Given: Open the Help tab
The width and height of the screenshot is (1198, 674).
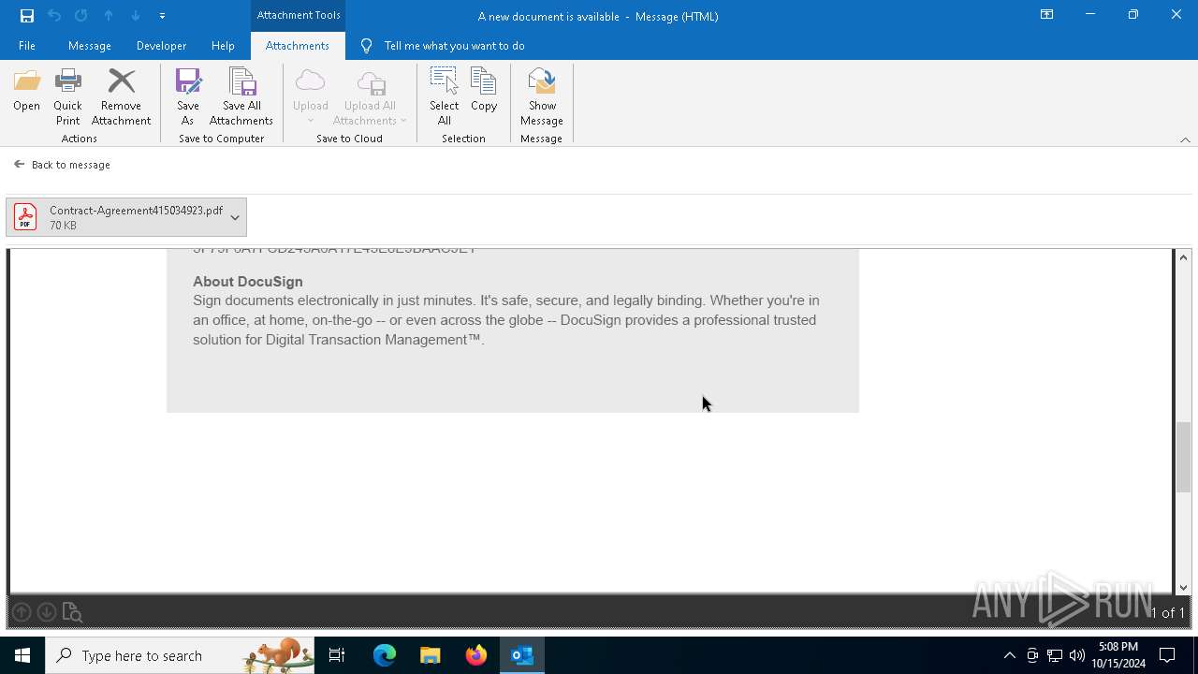Looking at the screenshot, I should pyautogui.click(x=223, y=45).
